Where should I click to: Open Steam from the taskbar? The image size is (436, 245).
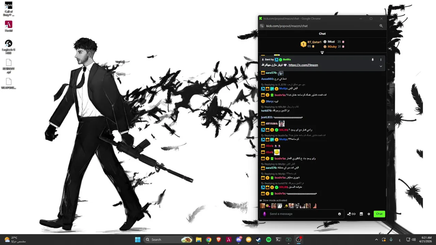(x=259, y=240)
